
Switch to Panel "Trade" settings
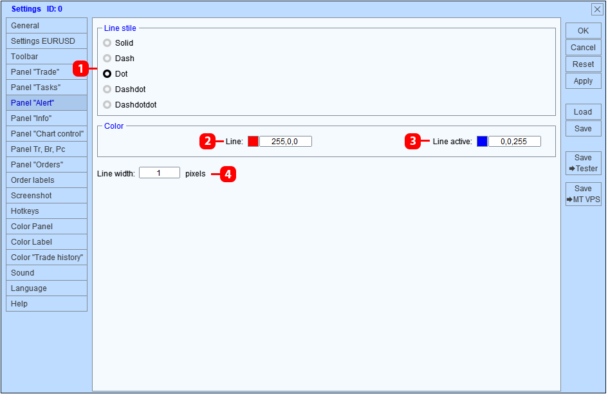pos(46,72)
